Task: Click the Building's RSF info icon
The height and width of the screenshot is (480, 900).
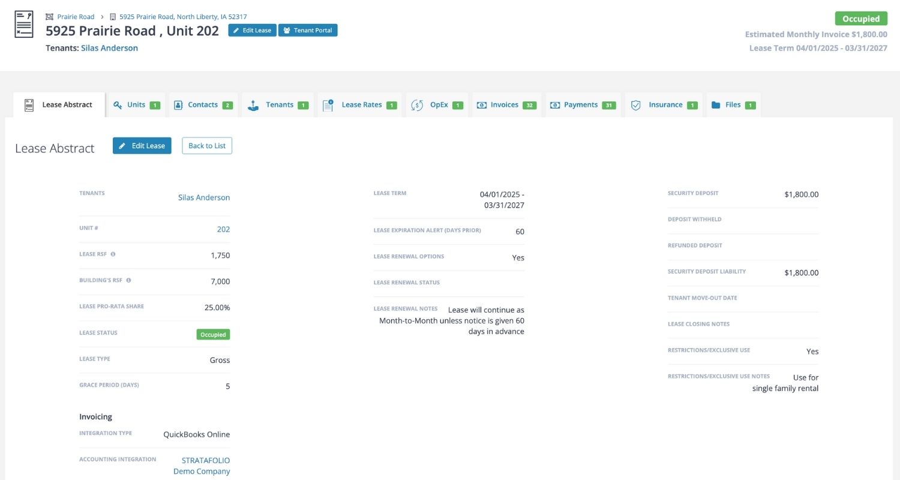Action: pyautogui.click(x=128, y=280)
